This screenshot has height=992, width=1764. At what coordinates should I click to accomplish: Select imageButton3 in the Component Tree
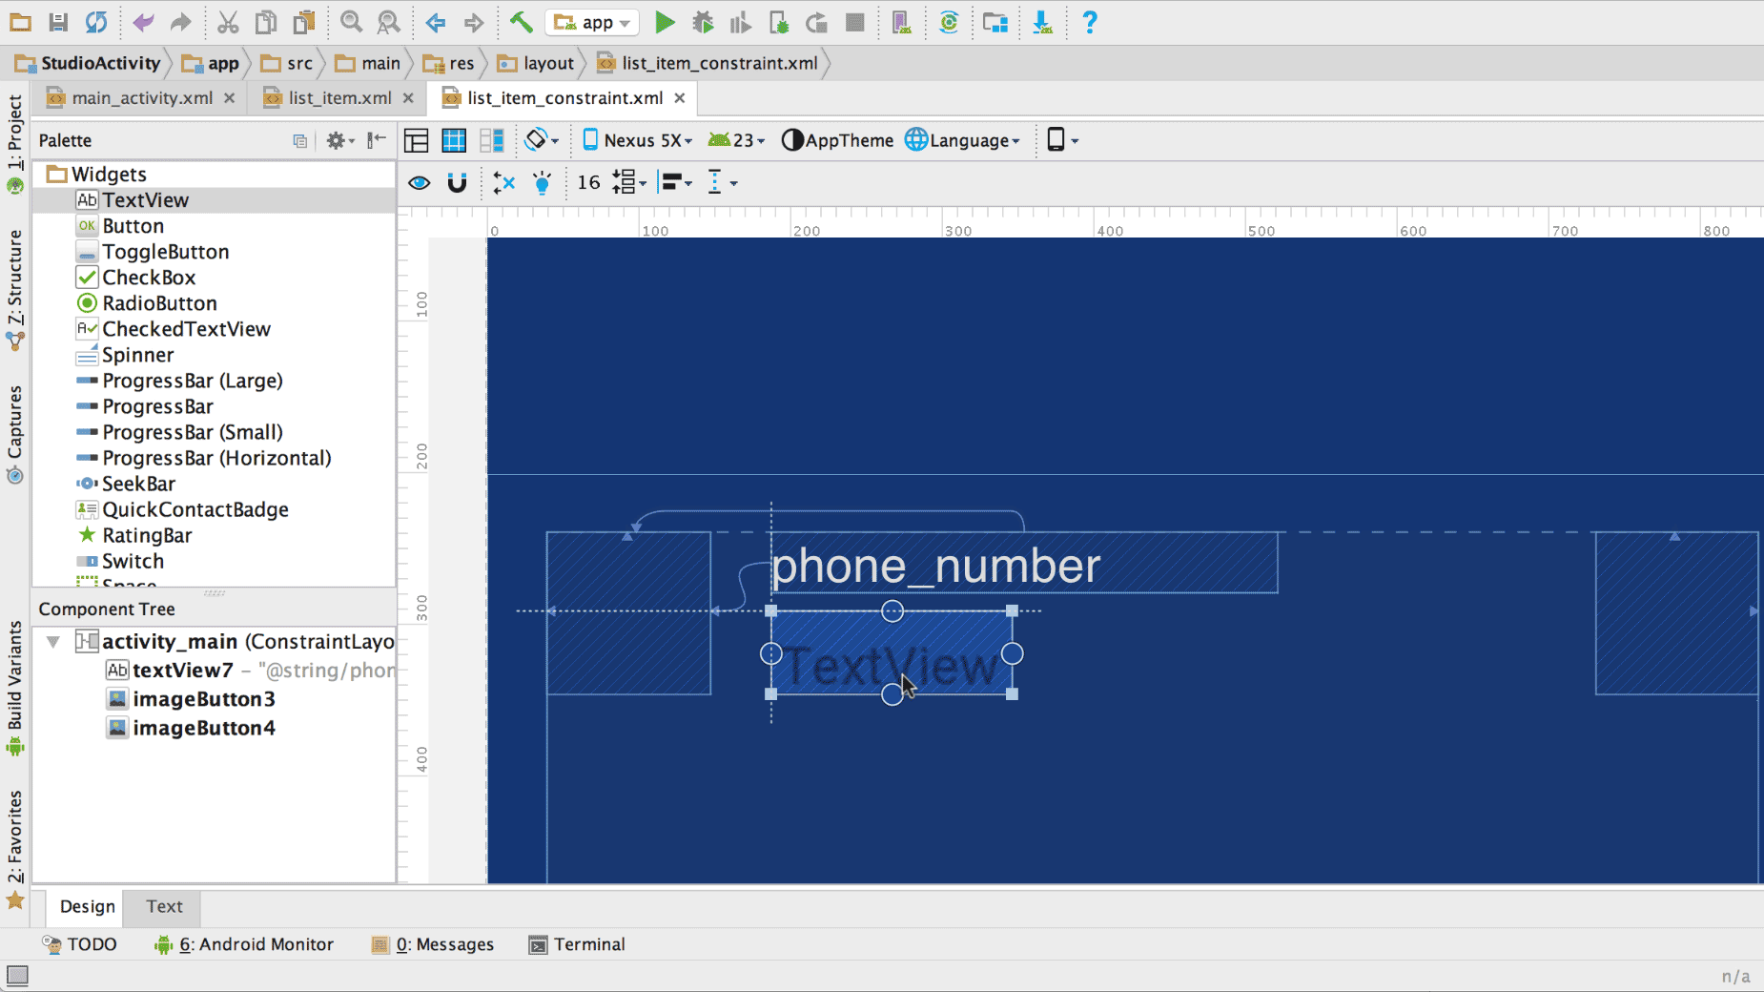point(203,699)
